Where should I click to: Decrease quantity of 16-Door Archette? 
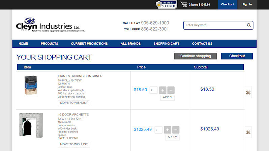pyautogui.click(x=176, y=130)
